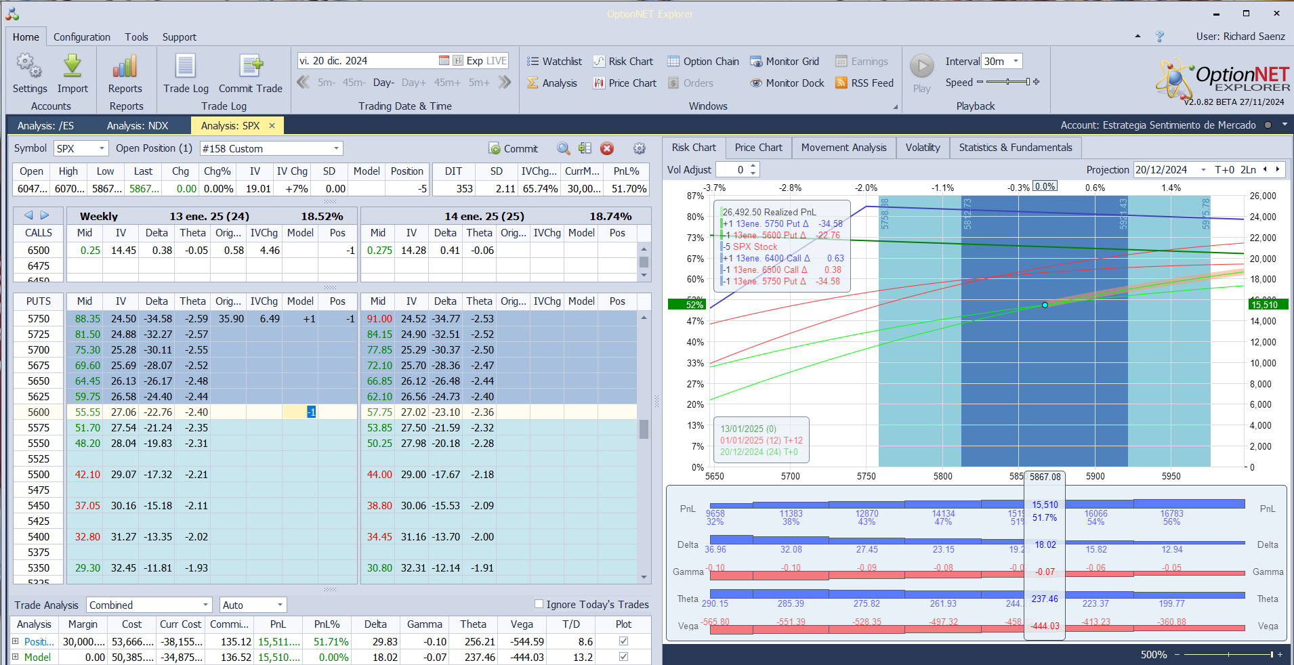Open the Statistics & Fundamentals tab
Viewport: 1294px width, 665px height.
pos(1016,148)
